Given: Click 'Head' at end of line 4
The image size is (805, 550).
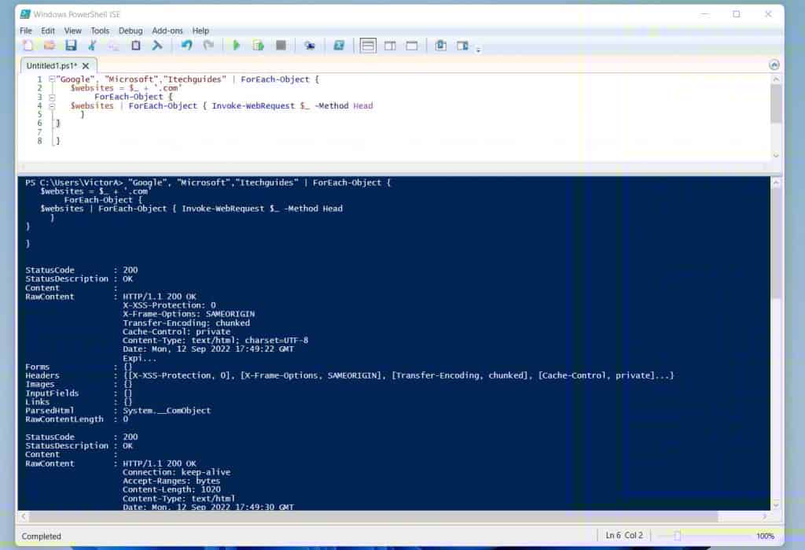Looking at the screenshot, I should click(363, 106).
